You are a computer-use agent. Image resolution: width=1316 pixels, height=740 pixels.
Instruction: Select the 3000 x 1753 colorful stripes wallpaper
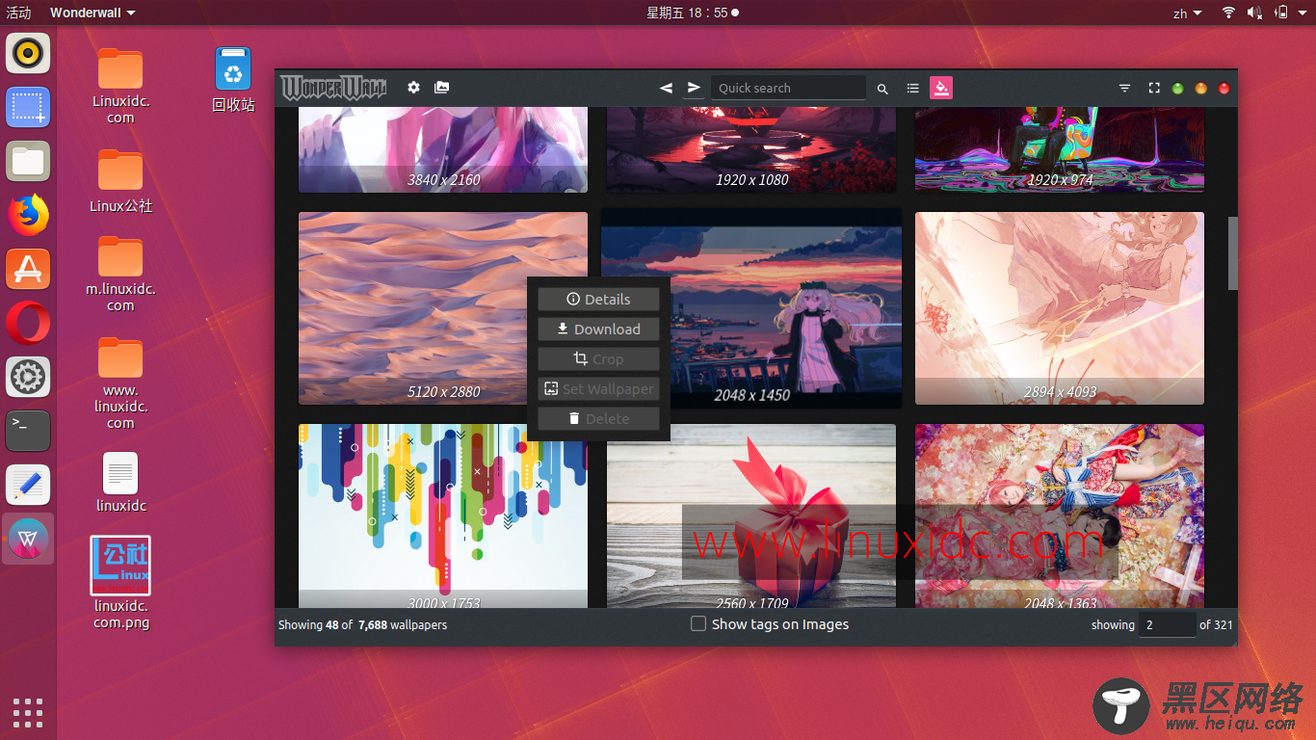click(443, 515)
